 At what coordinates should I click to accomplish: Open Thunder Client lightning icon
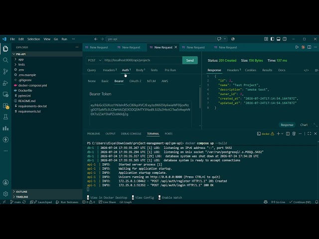pos(5,139)
